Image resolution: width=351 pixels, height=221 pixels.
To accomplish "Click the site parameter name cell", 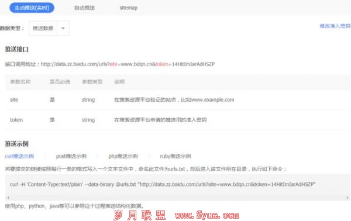I will [14, 100].
